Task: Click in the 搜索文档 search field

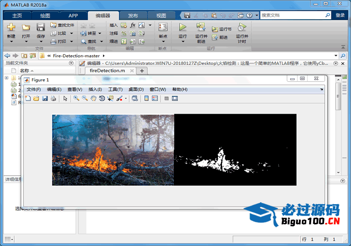Action: (x=292, y=15)
